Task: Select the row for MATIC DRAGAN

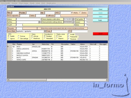Action: [x=58, y=57]
